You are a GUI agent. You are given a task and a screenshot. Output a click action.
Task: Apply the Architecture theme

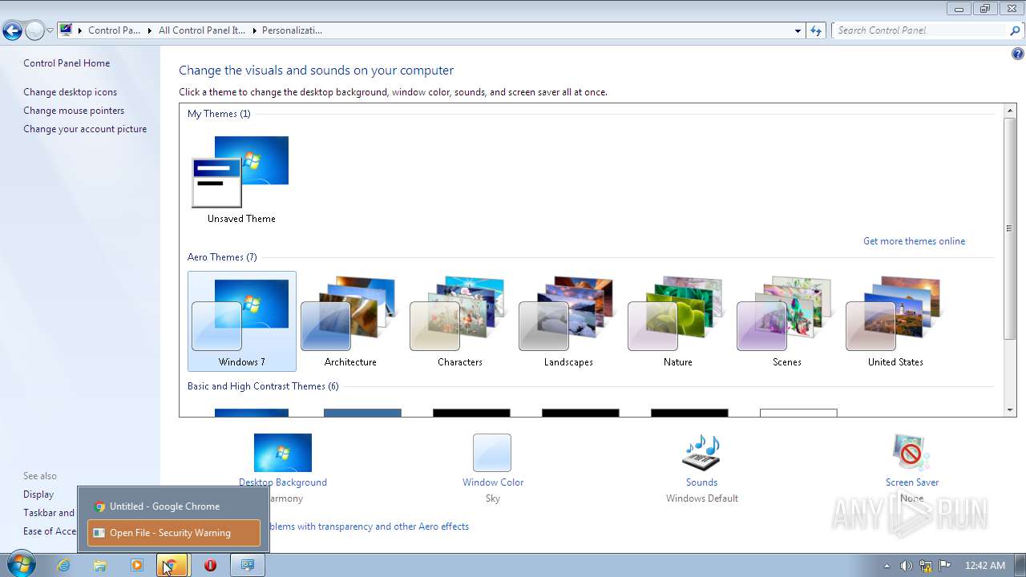(x=350, y=321)
